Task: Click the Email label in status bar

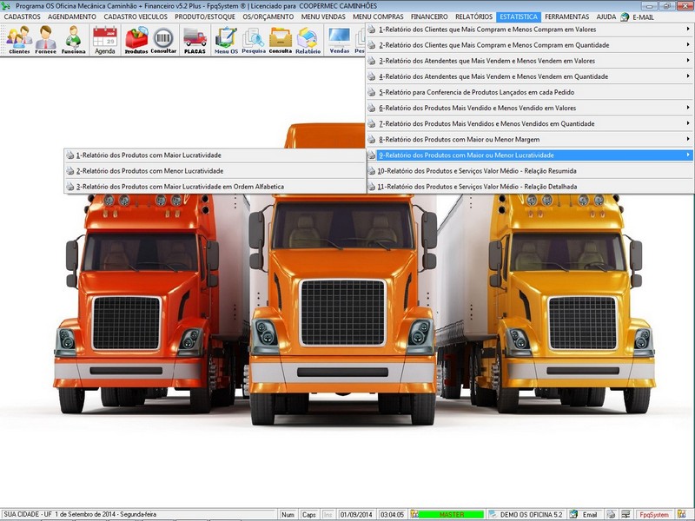Action: [x=590, y=515]
